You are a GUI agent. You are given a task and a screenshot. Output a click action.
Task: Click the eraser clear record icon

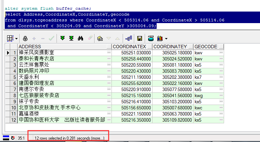coord(90,38)
